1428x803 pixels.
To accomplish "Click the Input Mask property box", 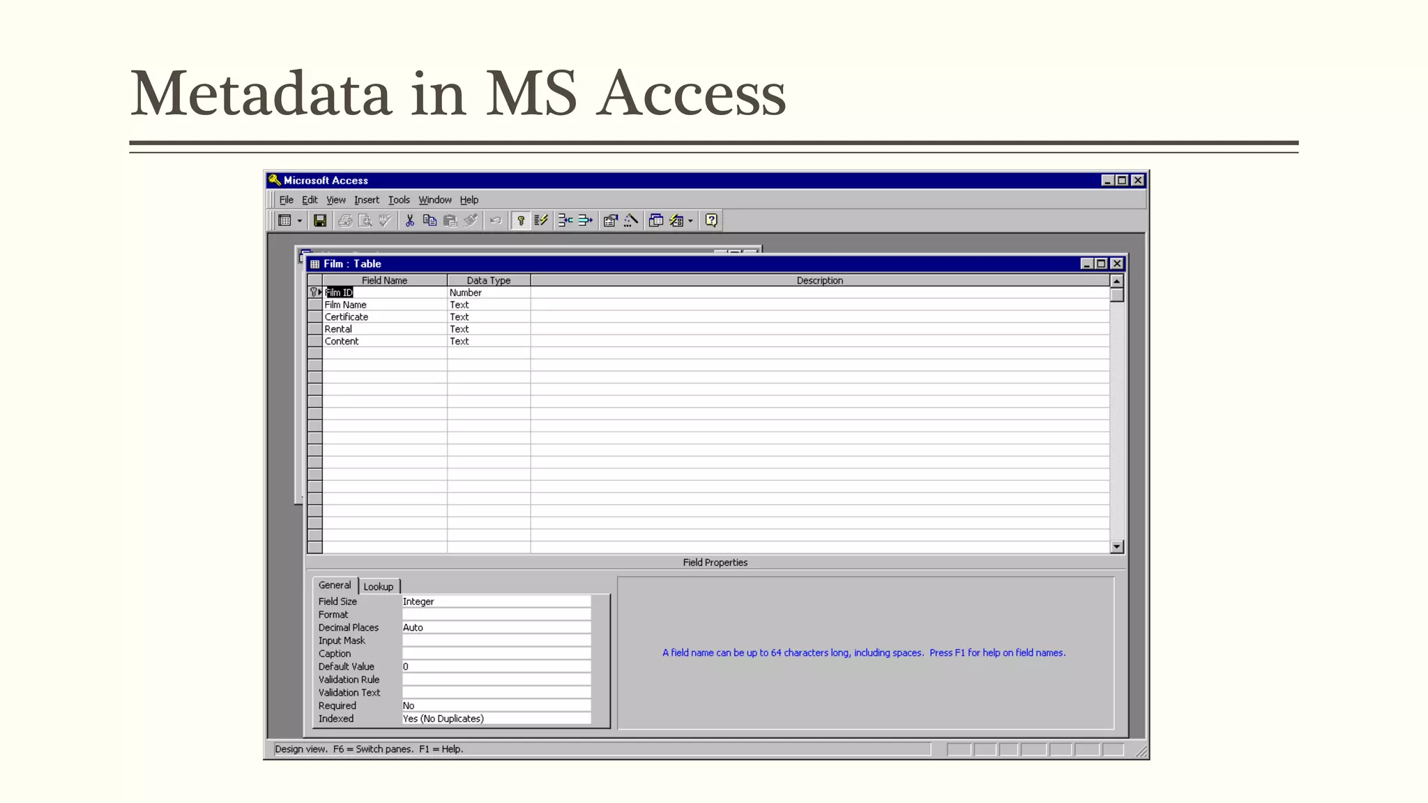I will 496,641.
